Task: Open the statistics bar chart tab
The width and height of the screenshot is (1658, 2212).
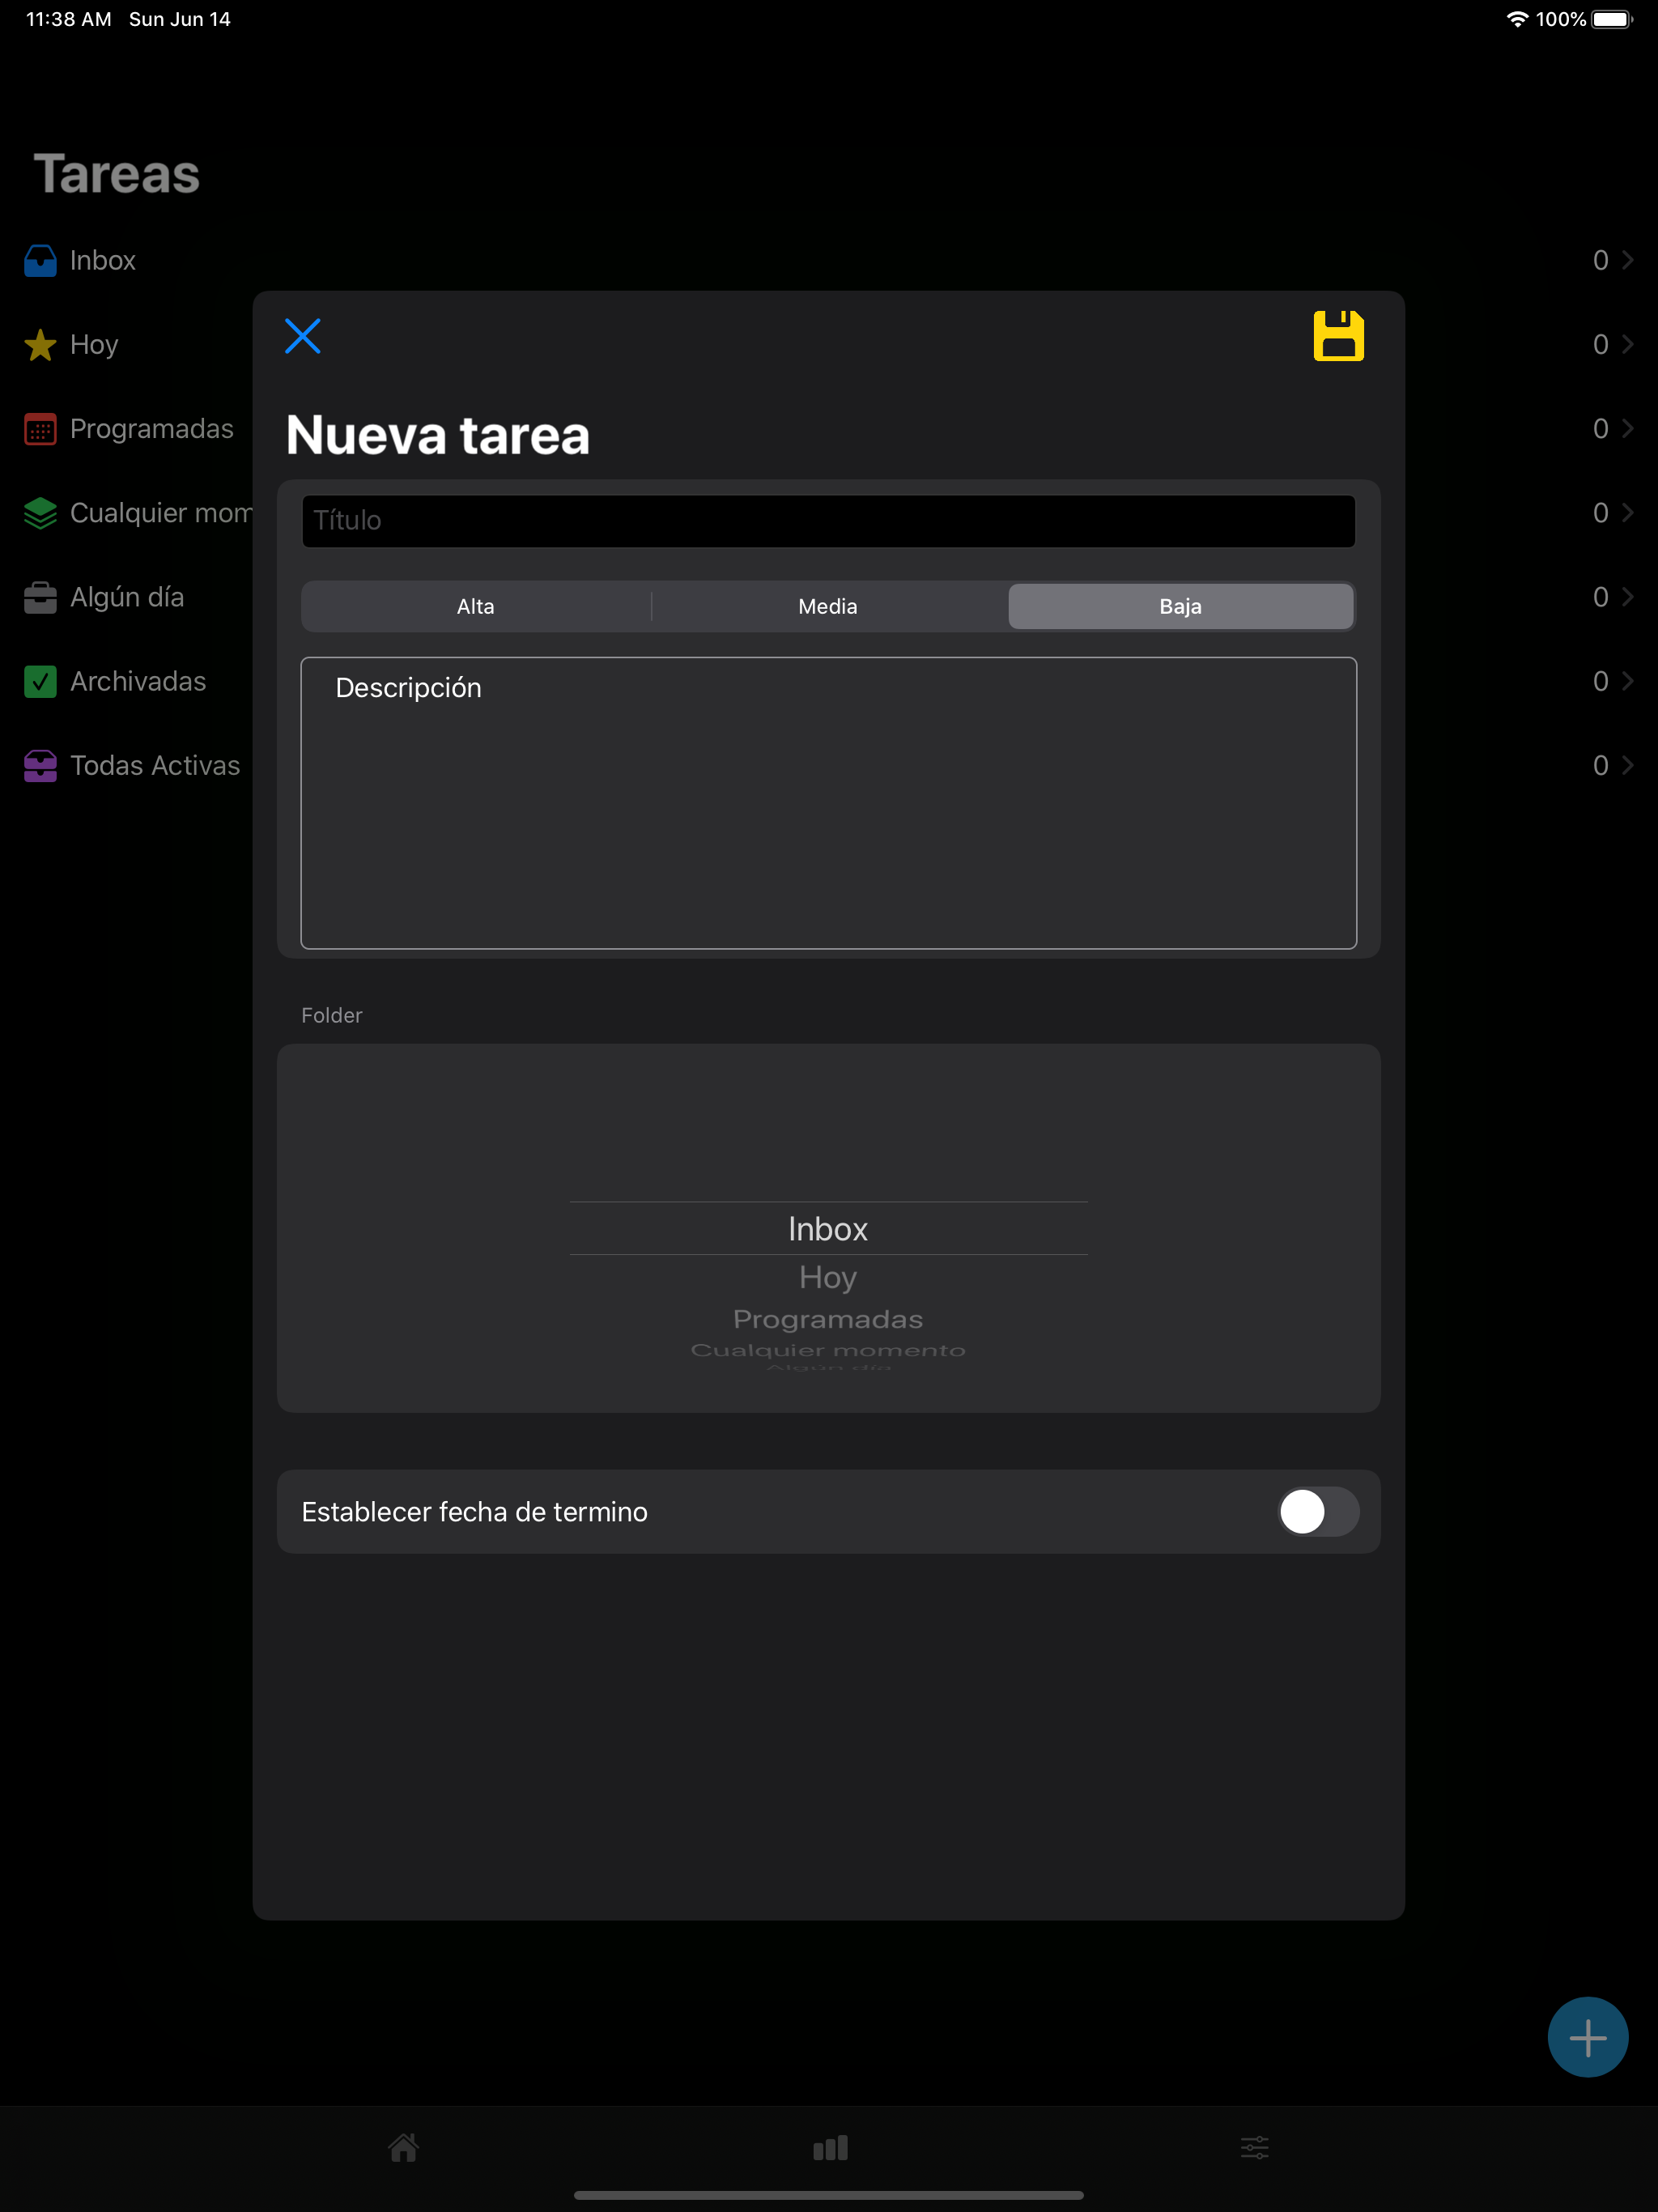Action: [830, 2147]
